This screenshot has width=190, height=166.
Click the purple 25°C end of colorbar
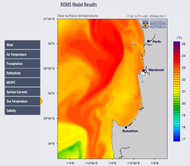177,42
